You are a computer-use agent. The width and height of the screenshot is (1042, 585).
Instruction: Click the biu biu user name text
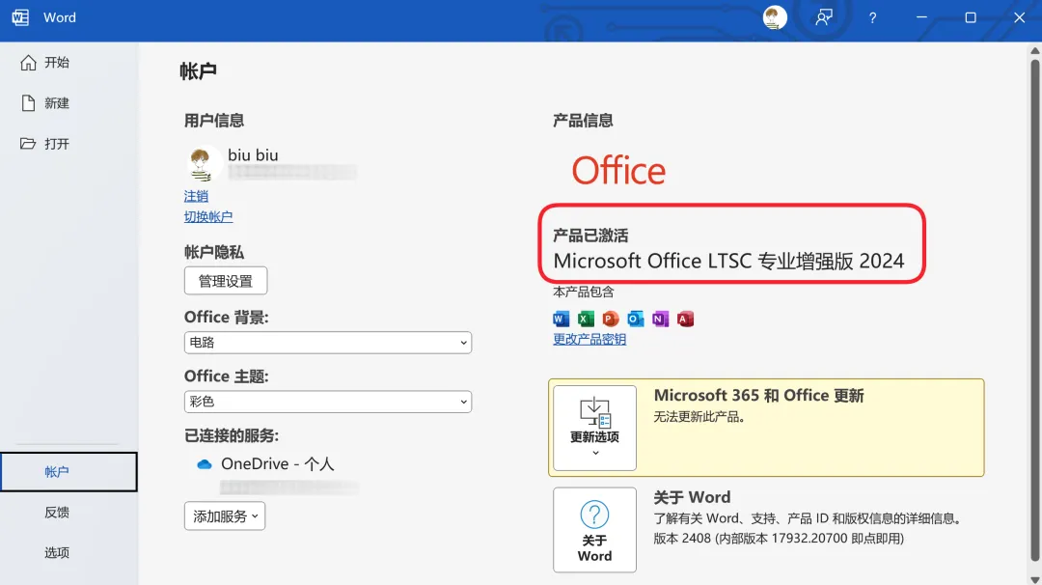click(253, 154)
